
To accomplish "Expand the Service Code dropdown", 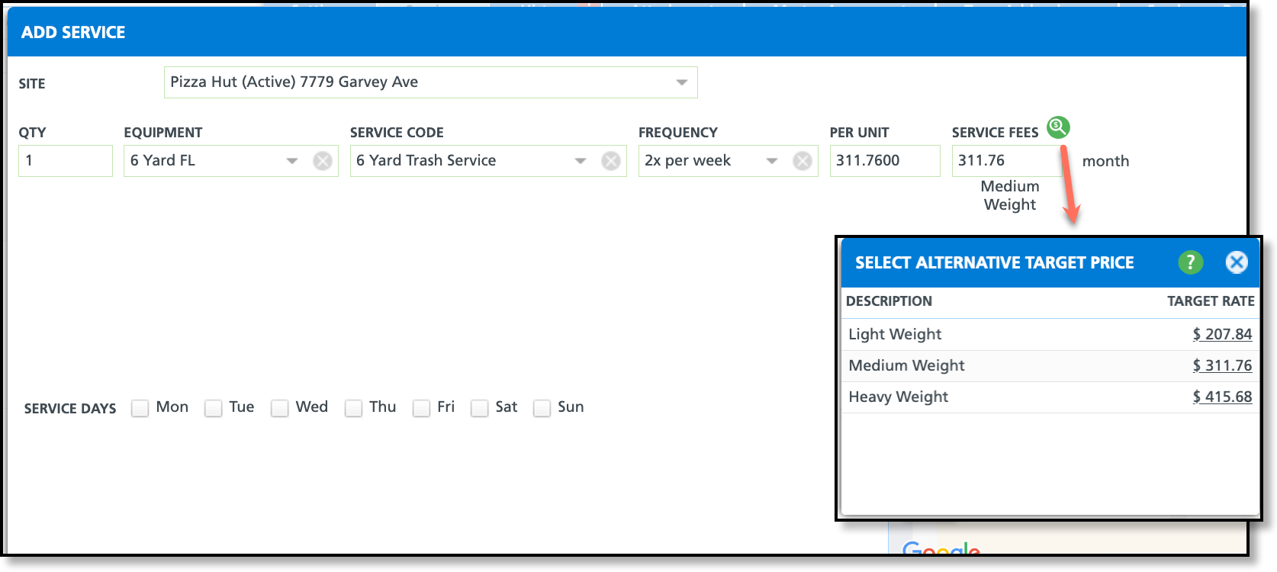I will 581,161.
